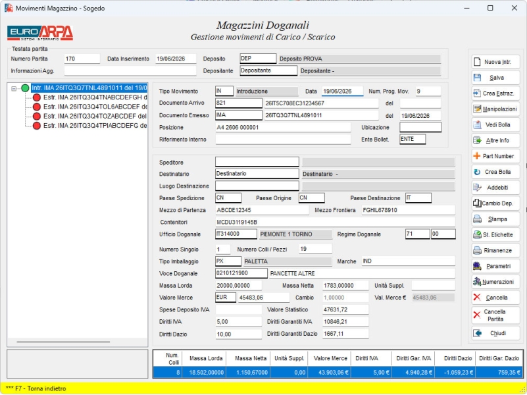Image resolution: width=527 pixels, height=395 pixels.
Task: Click the Mezzo di Partenza field
Action: pos(262,210)
